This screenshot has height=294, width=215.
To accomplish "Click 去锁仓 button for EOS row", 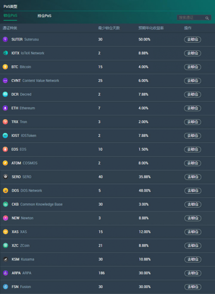I will [193, 149].
